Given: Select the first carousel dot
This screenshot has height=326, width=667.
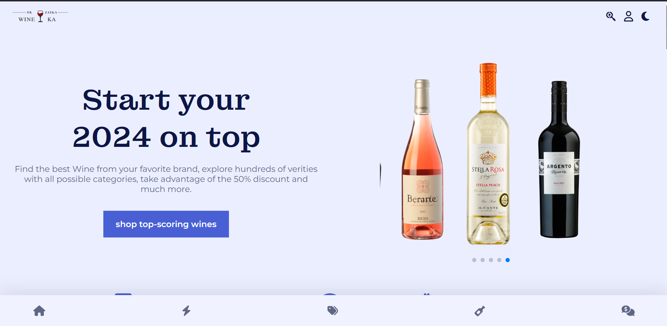Looking at the screenshot, I should (x=474, y=260).
